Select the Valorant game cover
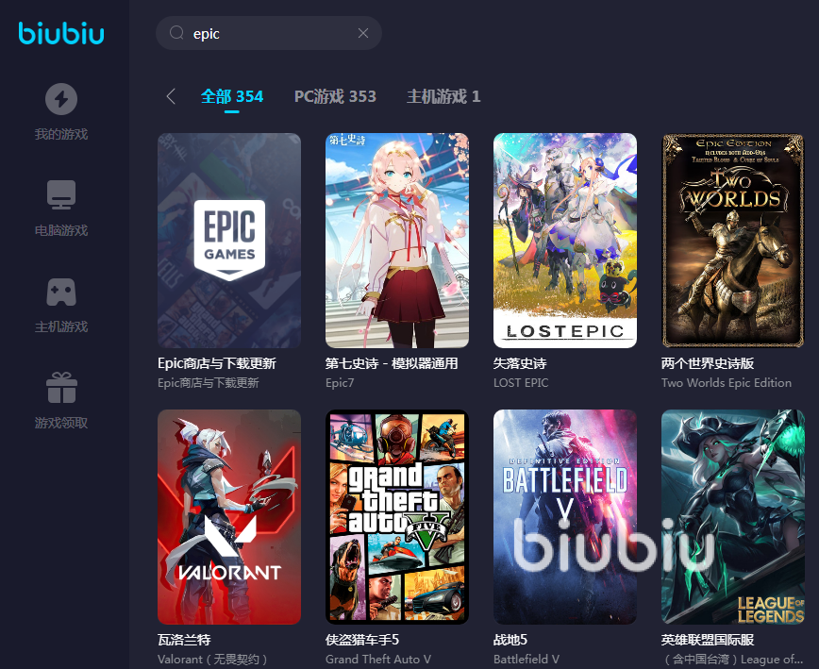 229,517
